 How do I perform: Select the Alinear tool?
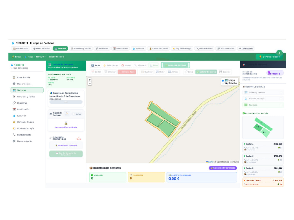(173, 72)
